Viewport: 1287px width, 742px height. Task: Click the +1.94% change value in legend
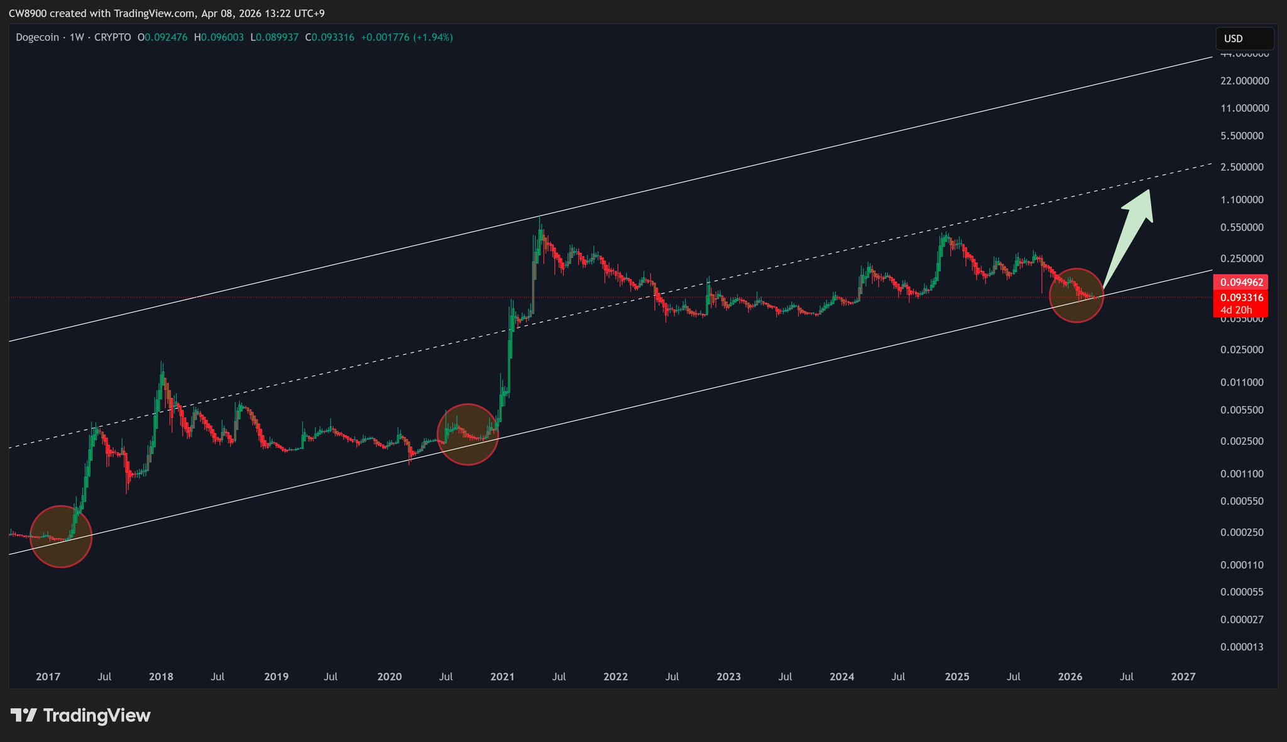(x=432, y=38)
